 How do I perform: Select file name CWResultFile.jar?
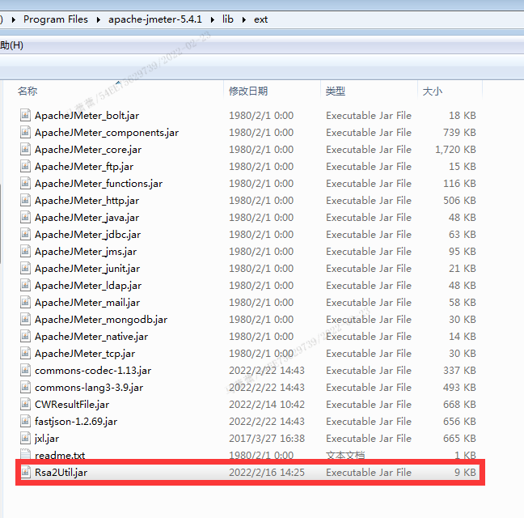72,405
